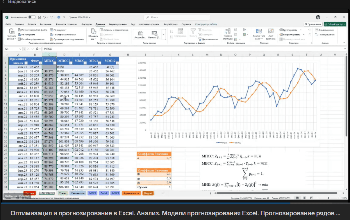Switch to the Сезонность sheet tab
The height and width of the screenshot is (220, 350).
click(78, 193)
